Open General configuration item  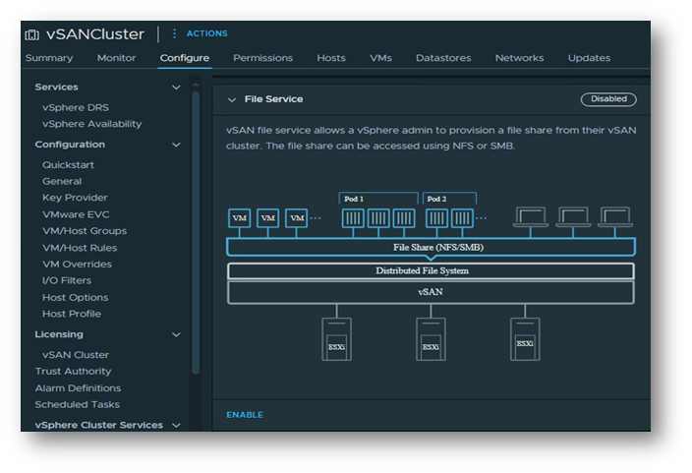pyautogui.click(x=62, y=182)
